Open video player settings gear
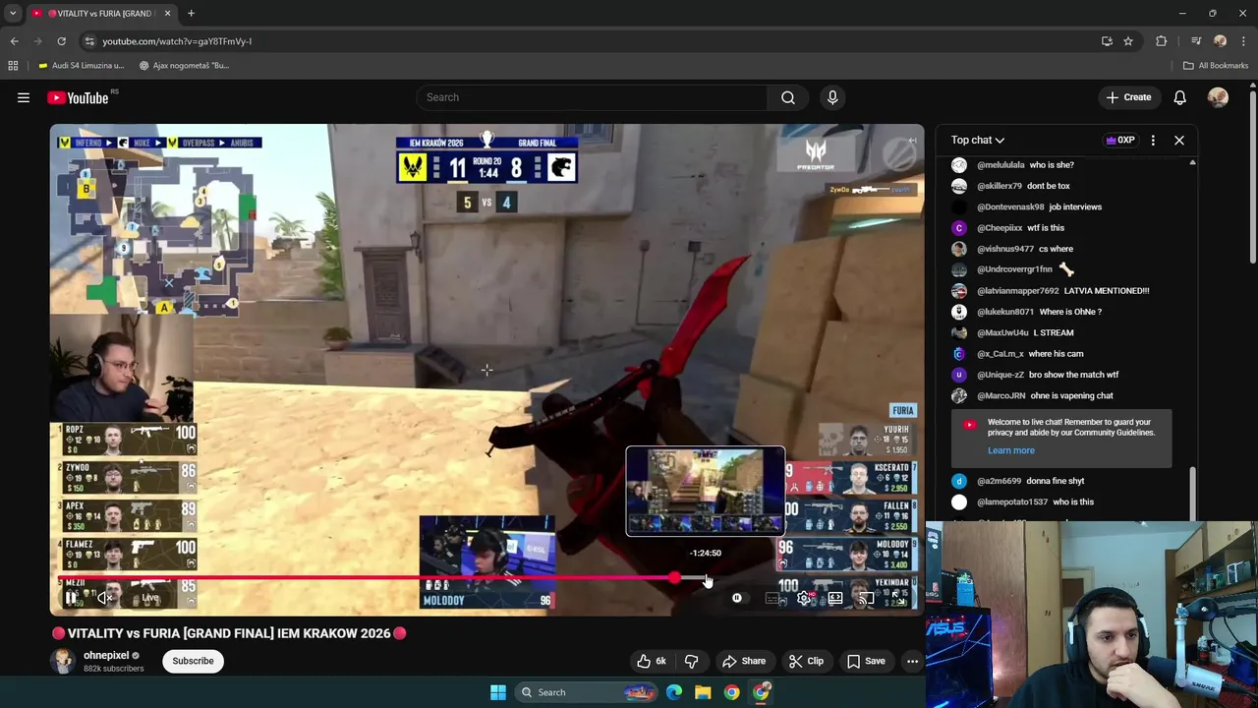This screenshot has height=708, width=1258. [x=804, y=598]
